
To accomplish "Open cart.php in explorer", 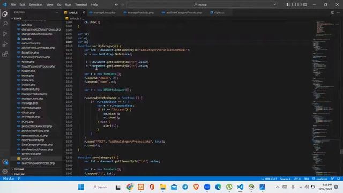I will [x=26, y=25].
